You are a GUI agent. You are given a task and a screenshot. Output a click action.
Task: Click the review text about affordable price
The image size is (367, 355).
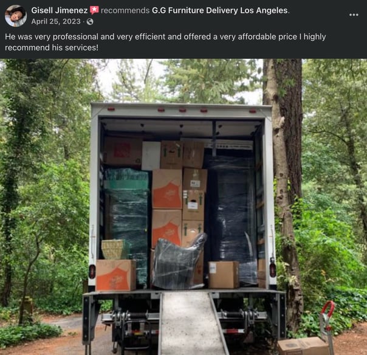tap(165, 42)
